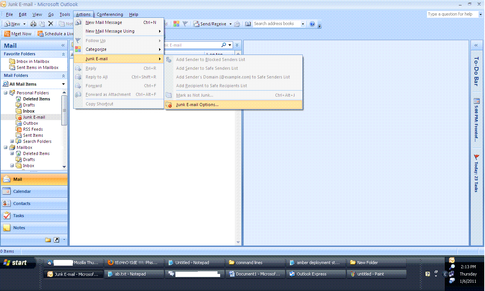Open Sent Items in Mailbox favorite folder
Viewport: 485px width, 291px height.
pos(38,67)
